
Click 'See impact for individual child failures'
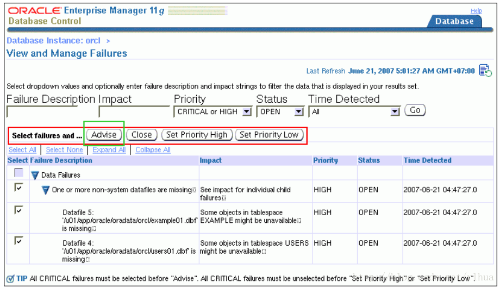245,193
